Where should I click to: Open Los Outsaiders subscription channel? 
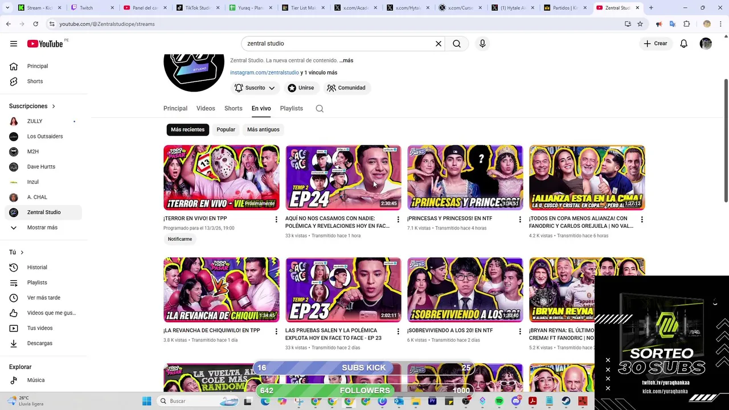[43, 136]
